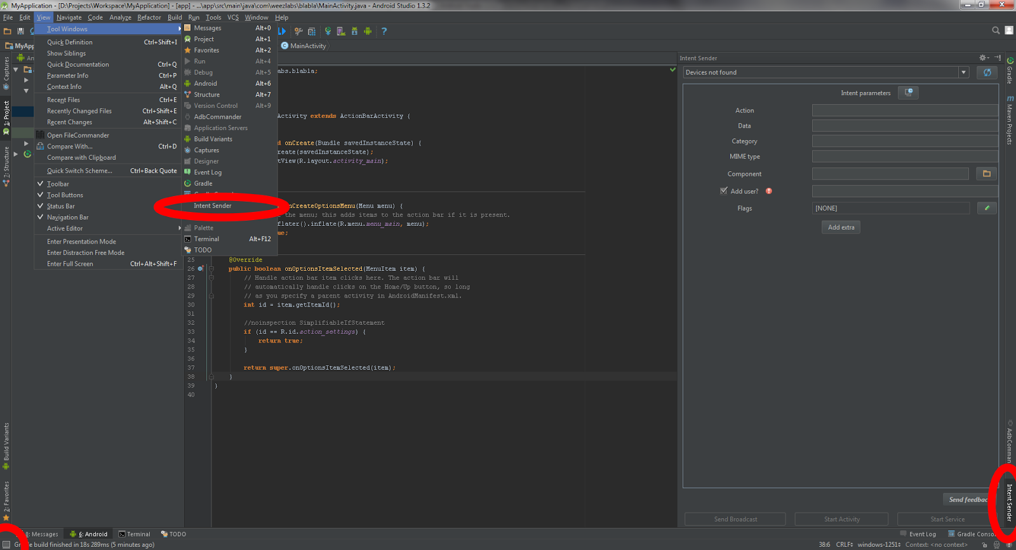
Task: Open the Event Log tool window button
Action: pyautogui.click(x=918, y=534)
